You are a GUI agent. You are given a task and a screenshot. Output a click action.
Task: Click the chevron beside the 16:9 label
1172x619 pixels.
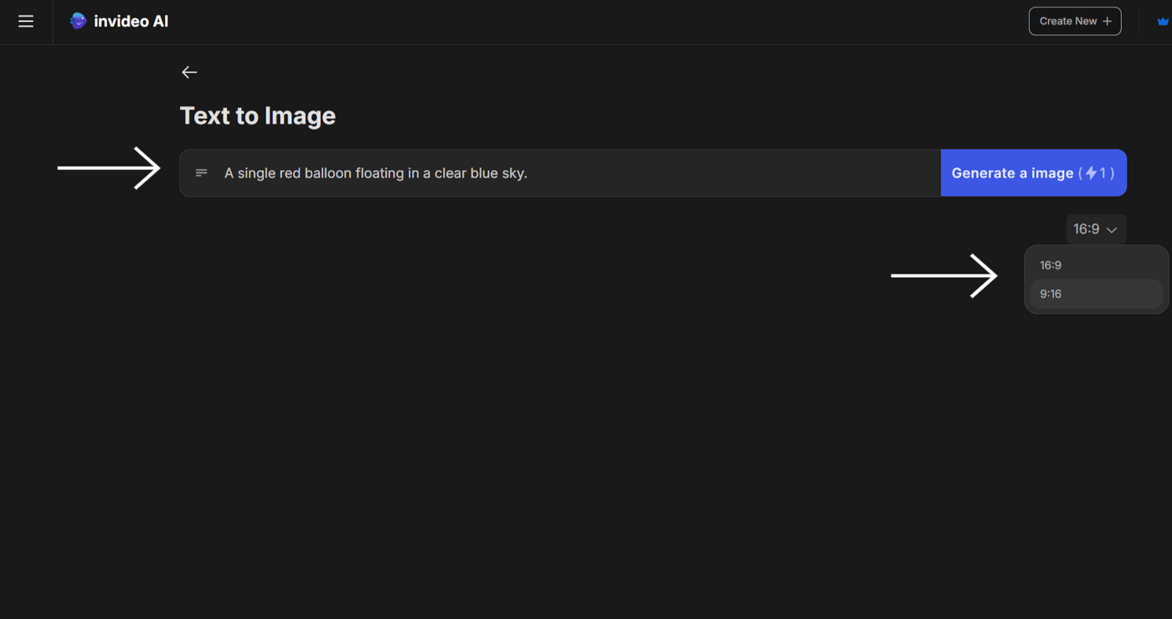click(1112, 230)
